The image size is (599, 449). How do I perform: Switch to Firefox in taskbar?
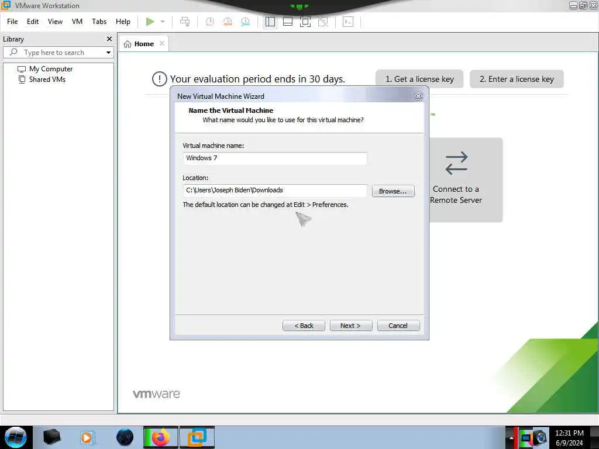(160, 437)
